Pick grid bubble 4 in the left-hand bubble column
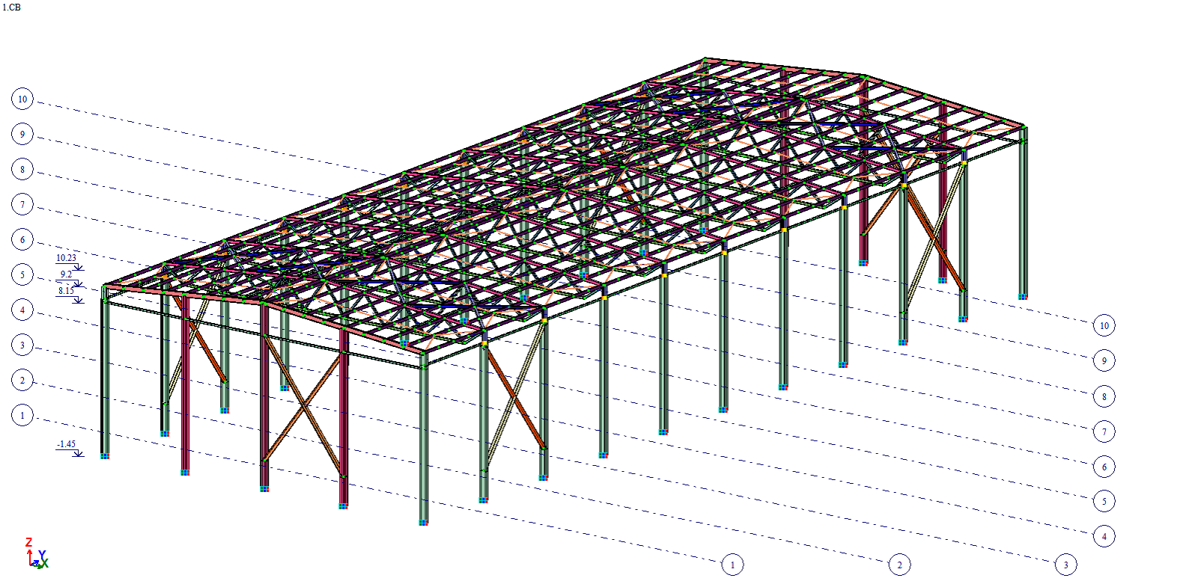1201x587 pixels. (x=22, y=310)
